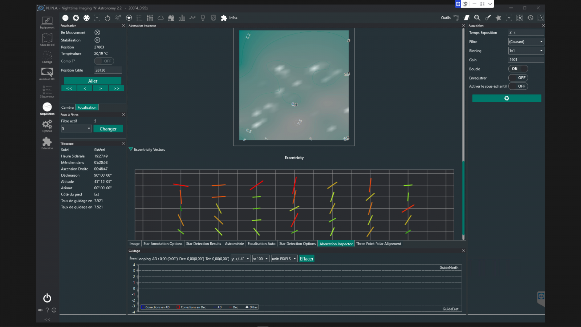Open the guiding y scale dropdown
The image size is (581, 327).
click(x=241, y=259)
